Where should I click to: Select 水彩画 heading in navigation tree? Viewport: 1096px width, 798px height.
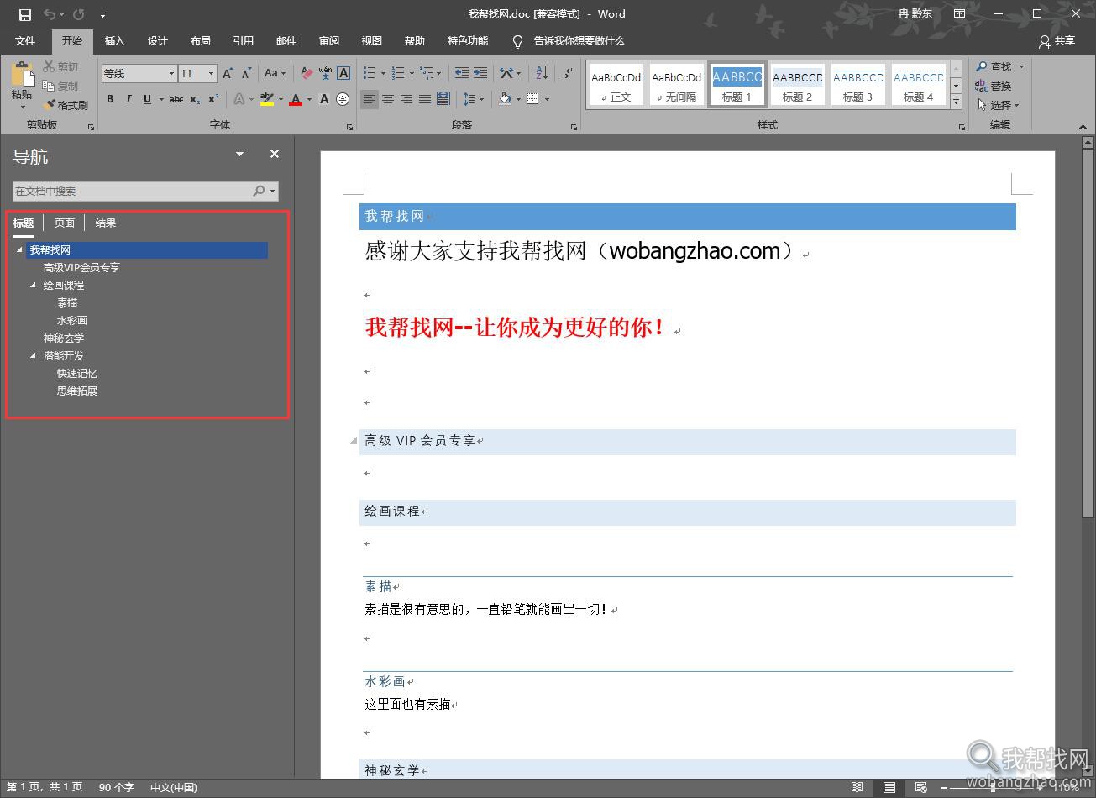(x=72, y=320)
